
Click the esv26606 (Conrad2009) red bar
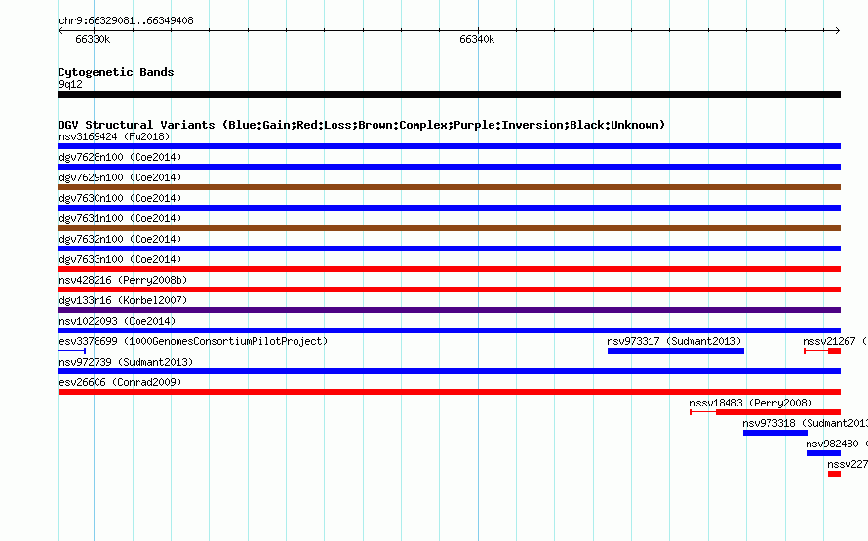pos(449,392)
